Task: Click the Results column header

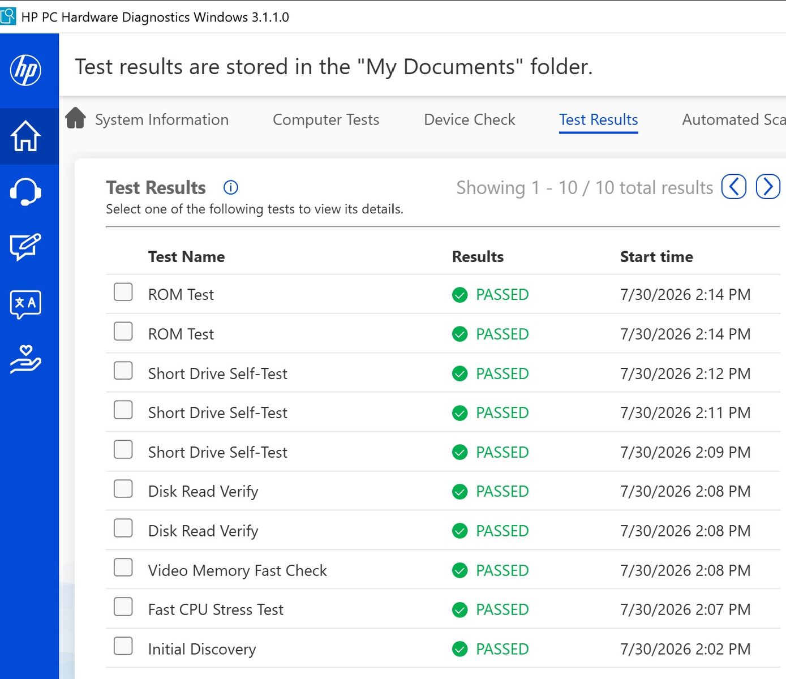Action: coord(478,257)
